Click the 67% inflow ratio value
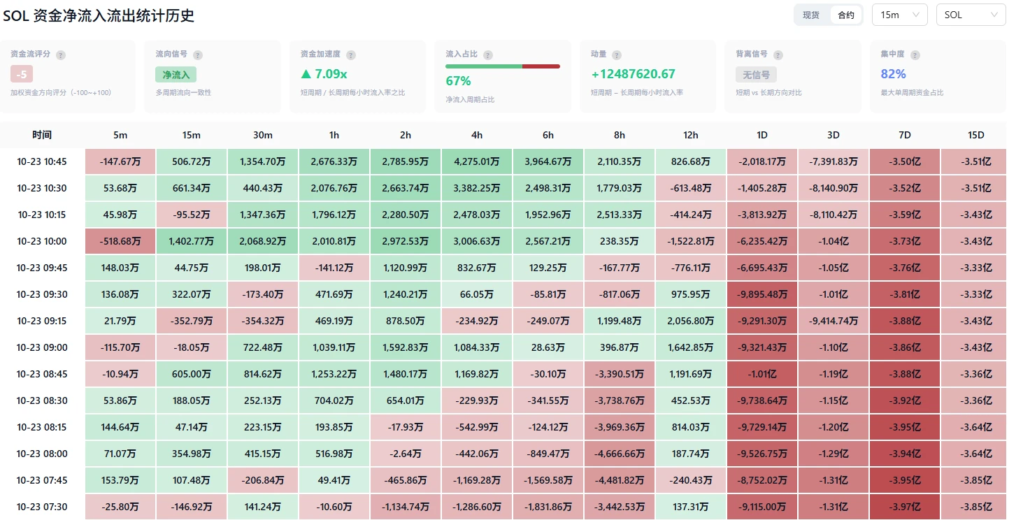The image size is (1030, 520). click(458, 81)
